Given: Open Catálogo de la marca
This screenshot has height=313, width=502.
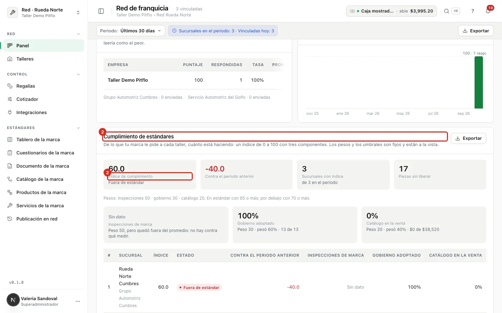Looking at the screenshot, I should 44,179.
